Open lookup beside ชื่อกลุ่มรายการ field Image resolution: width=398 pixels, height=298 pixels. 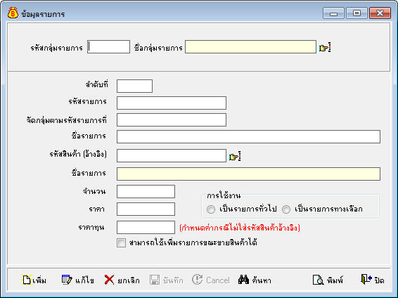point(325,47)
